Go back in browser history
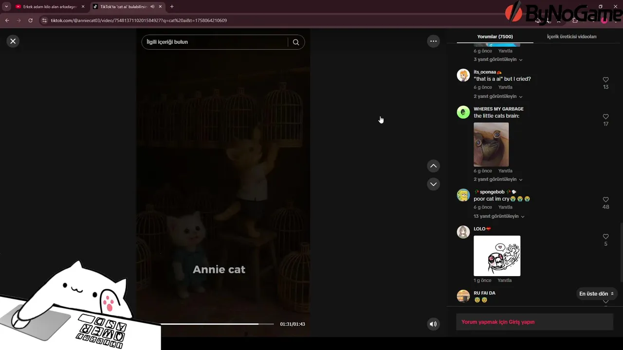 point(7,20)
